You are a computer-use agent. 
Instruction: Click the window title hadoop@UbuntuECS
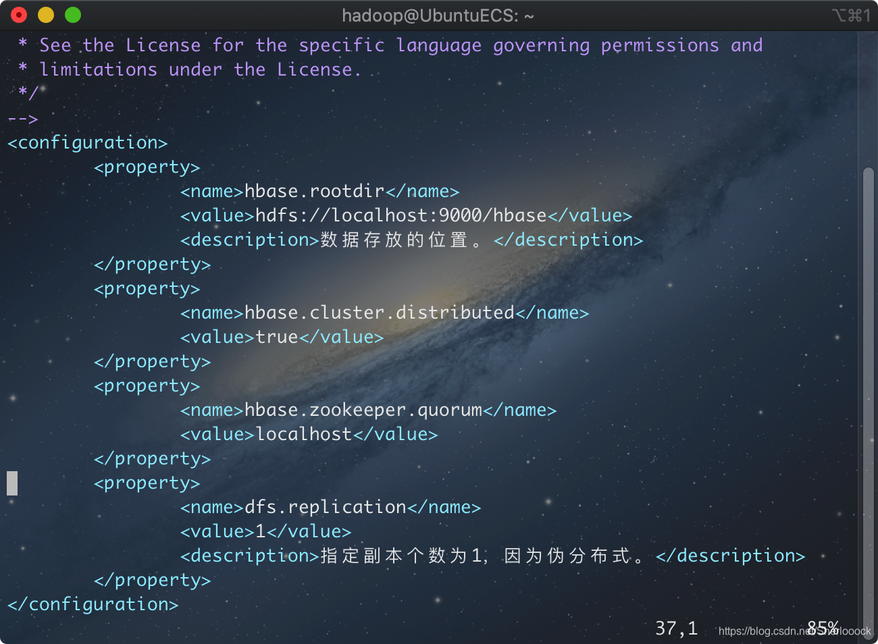pos(438,16)
